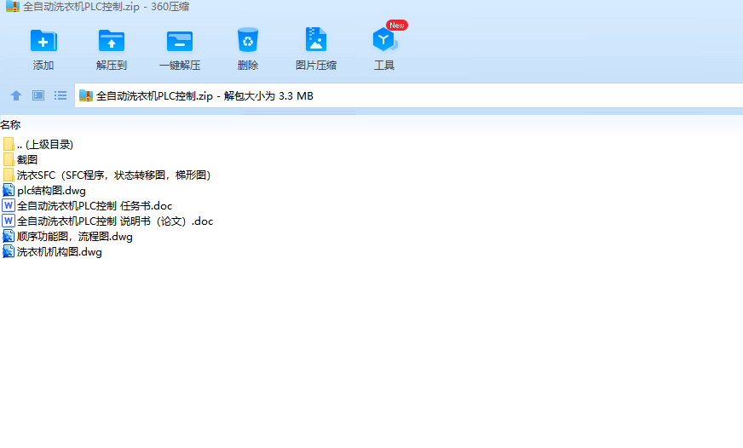This screenshot has height=448, width=743.
Task: Click the 一键解压 one-click extract icon
Action: point(180,41)
